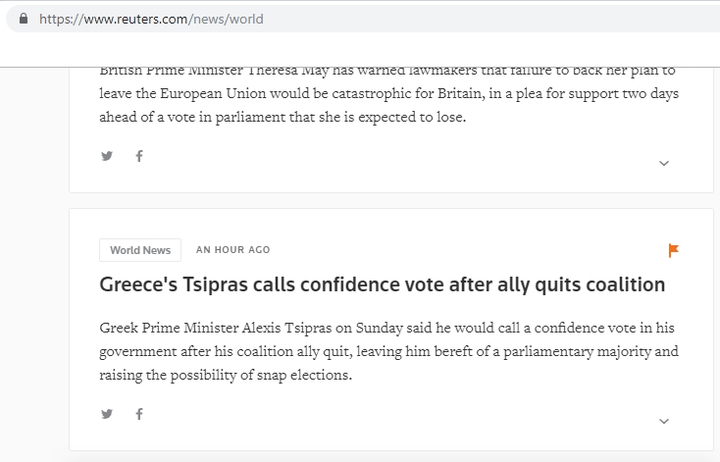Viewport: 720px width, 462px height.
Task: Tweet the Greece Tsipras confidence vote story
Action: (x=107, y=414)
